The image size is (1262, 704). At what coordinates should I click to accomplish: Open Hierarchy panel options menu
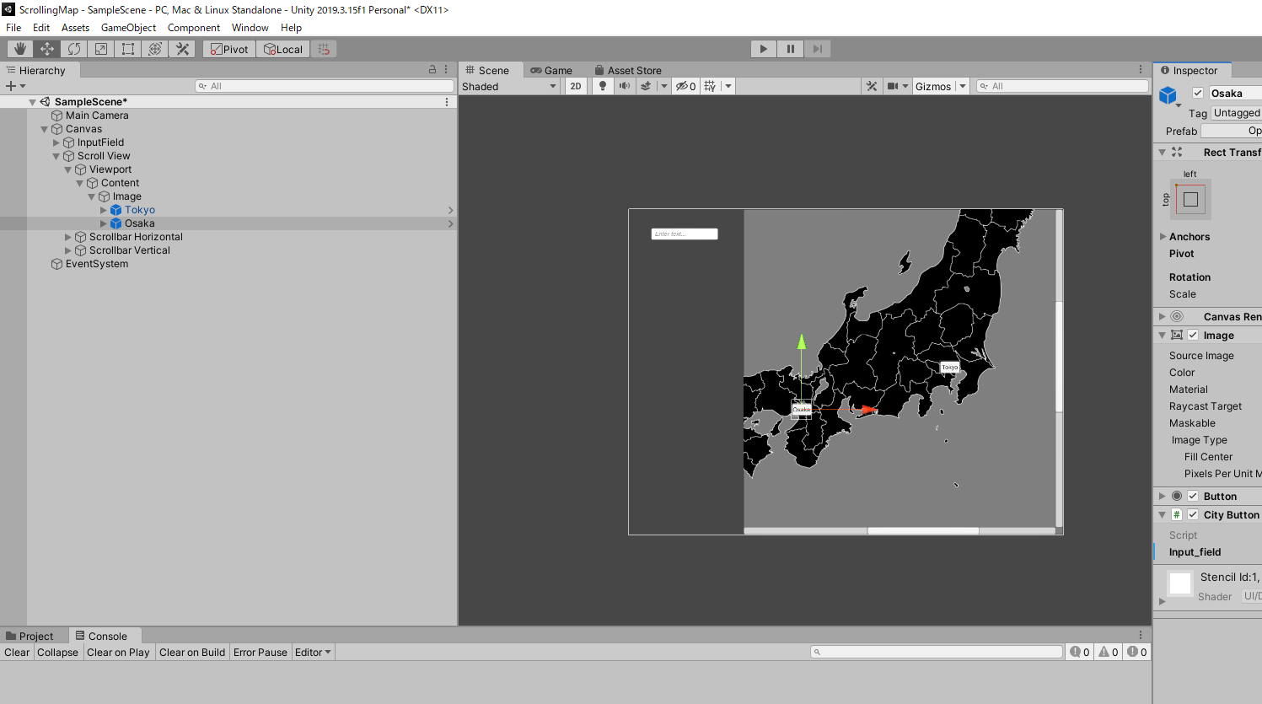[x=447, y=70]
